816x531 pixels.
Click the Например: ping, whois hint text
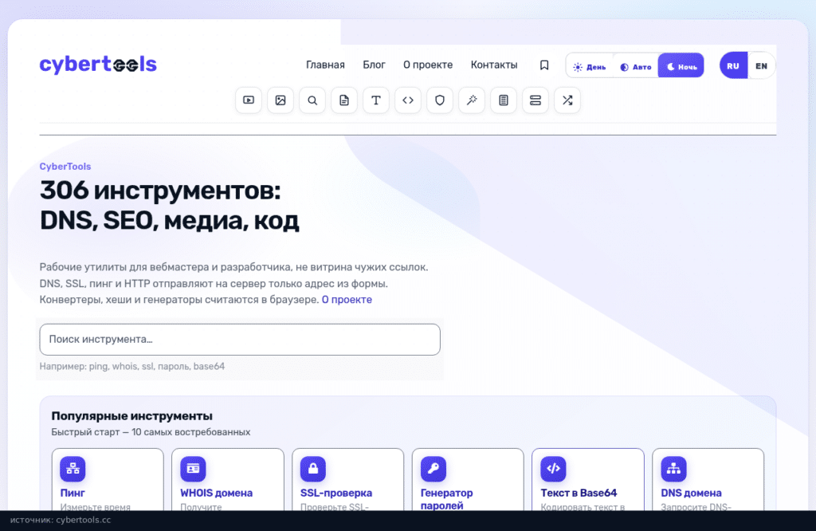tap(132, 366)
